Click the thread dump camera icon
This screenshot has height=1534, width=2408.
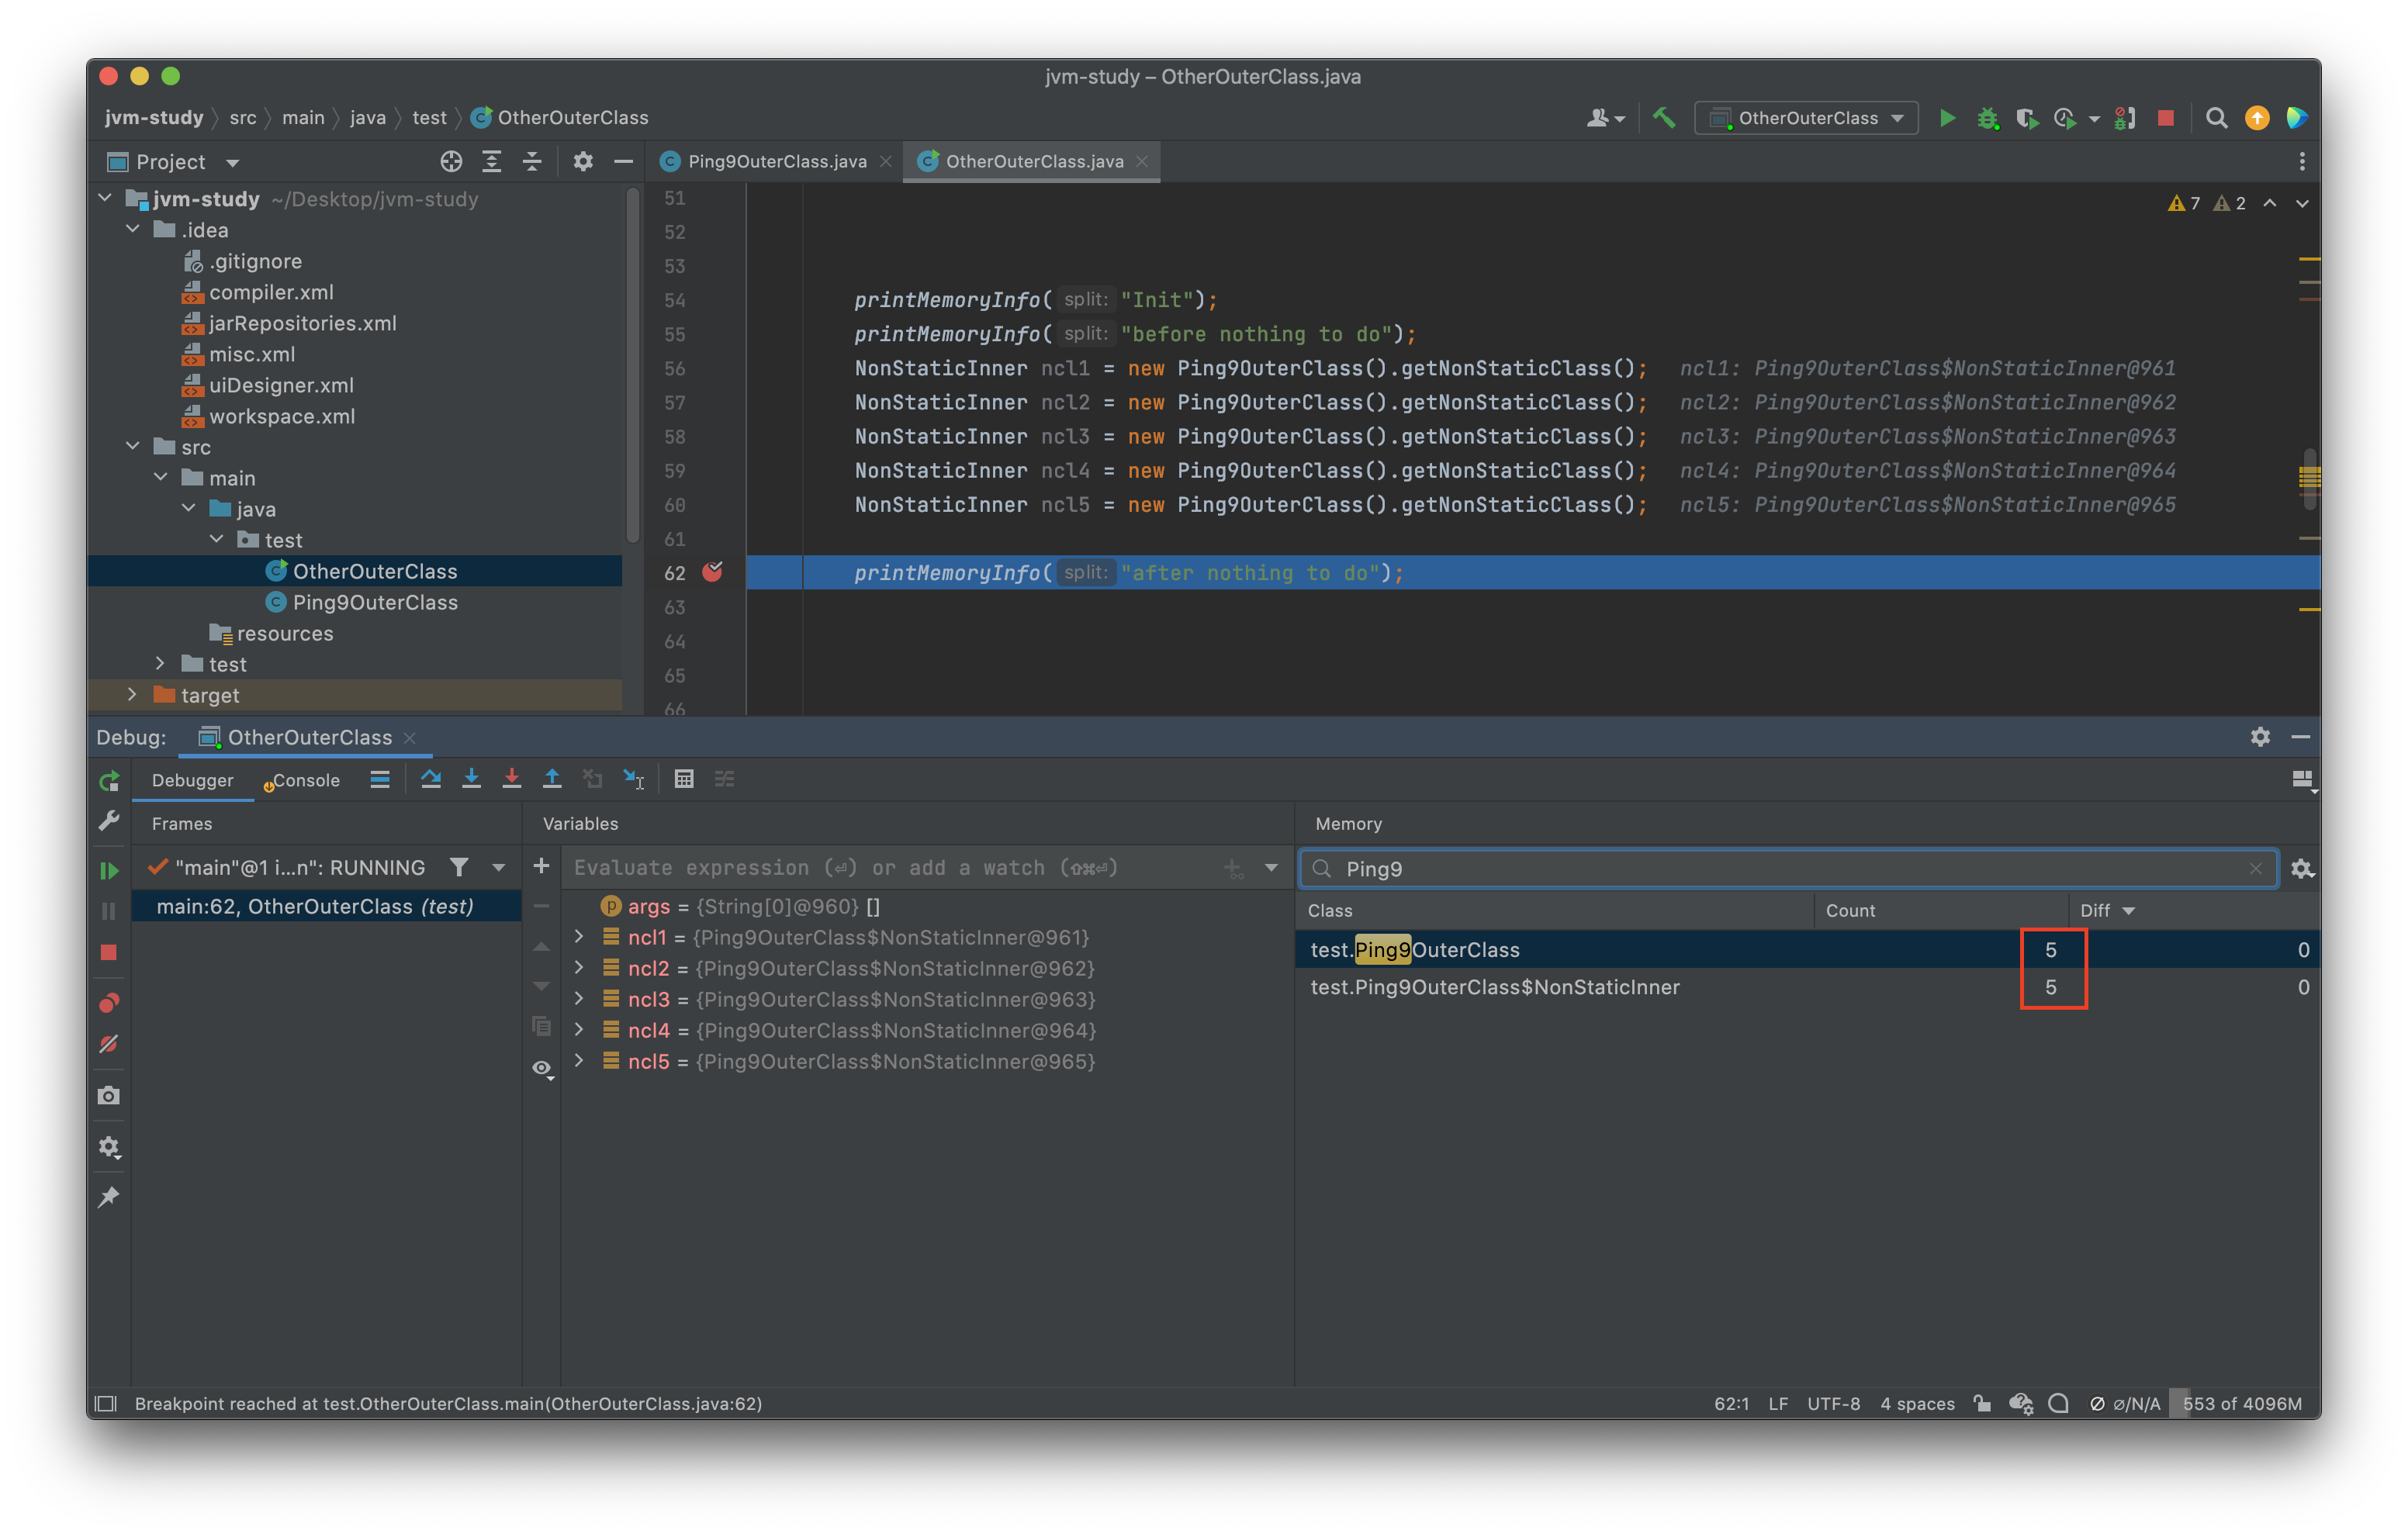point(109,1096)
